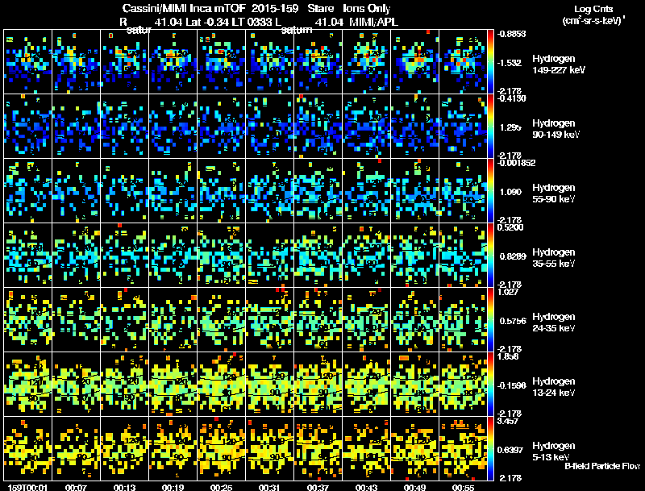The height and width of the screenshot is (491, 645).
Task: Click the '0.5756' colorbar value
Action: (513, 321)
